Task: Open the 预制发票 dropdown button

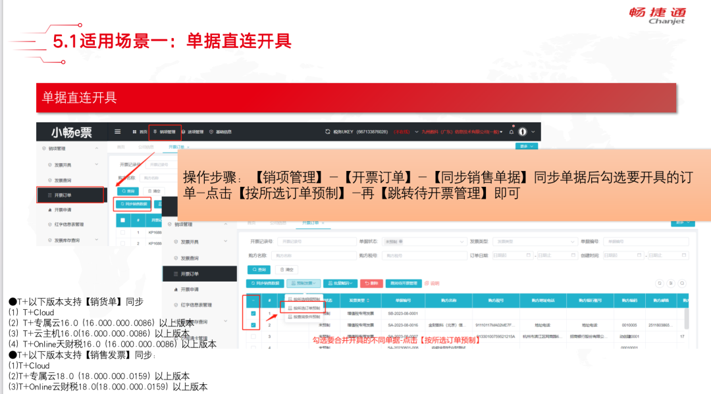Action: 303,283
